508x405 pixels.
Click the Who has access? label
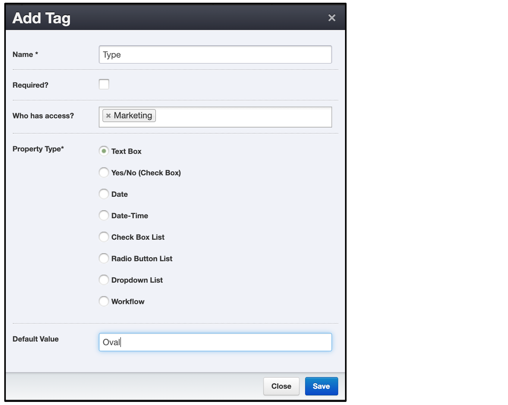(x=43, y=116)
